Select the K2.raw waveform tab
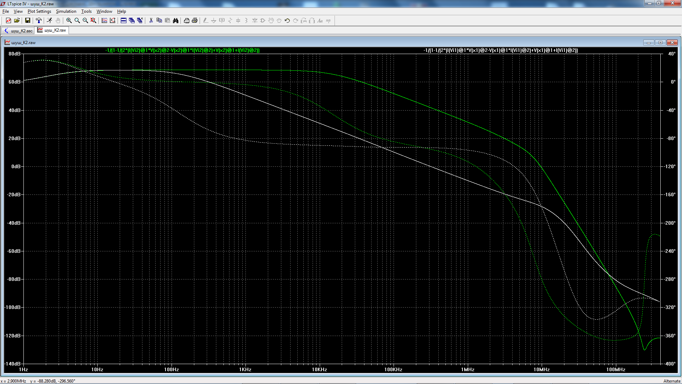682x384 pixels. 52,30
